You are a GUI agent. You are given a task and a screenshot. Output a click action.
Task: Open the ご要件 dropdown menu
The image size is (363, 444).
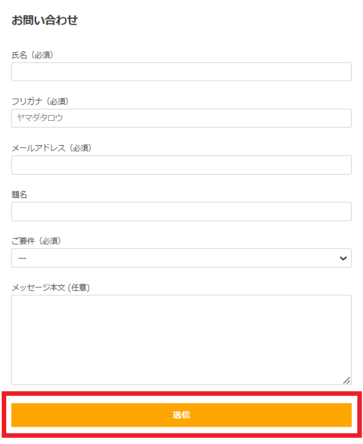pyautogui.click(x=181, y=258)
